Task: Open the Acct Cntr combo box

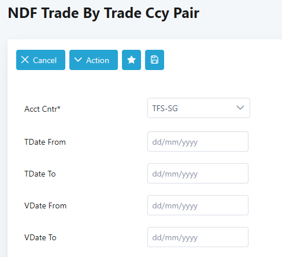Action: [199, 108]
